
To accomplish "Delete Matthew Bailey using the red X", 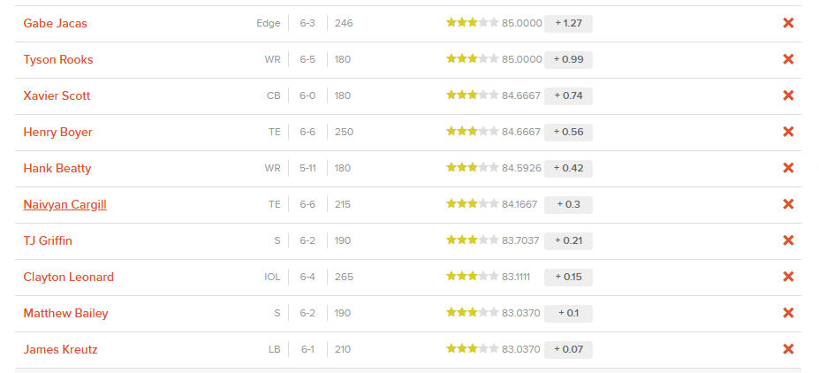I will (788, 313).
